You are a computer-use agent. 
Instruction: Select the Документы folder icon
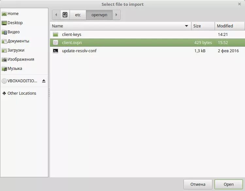(4, 41)
